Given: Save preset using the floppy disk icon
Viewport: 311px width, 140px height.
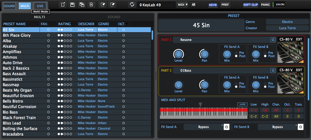Looking at the screenshot, I should [72, 5].
